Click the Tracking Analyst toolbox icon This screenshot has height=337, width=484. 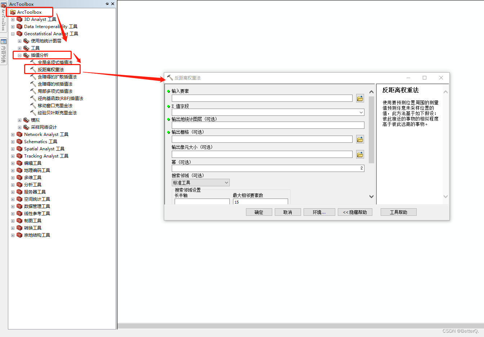point(19,156)
